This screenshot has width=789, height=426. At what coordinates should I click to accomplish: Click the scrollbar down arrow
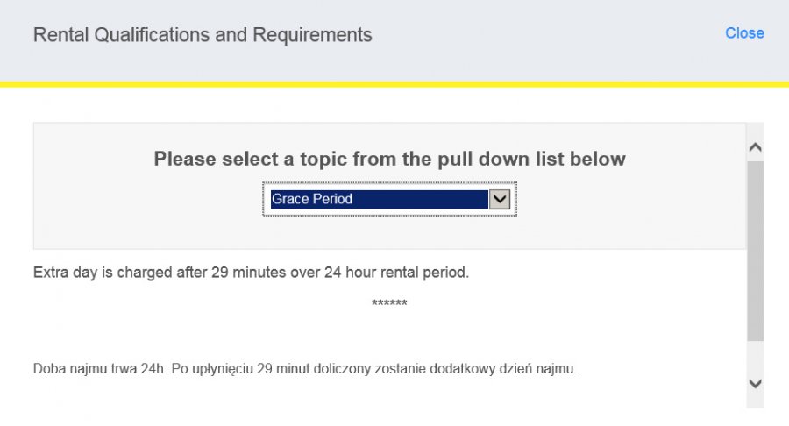756,383
